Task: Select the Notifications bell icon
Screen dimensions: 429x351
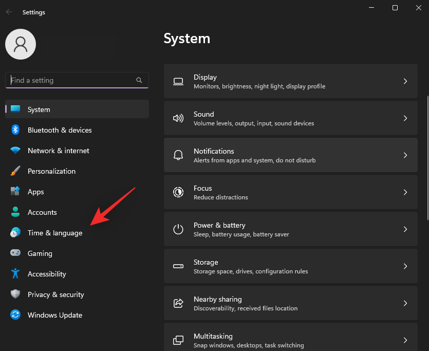Action: (178, 155)
